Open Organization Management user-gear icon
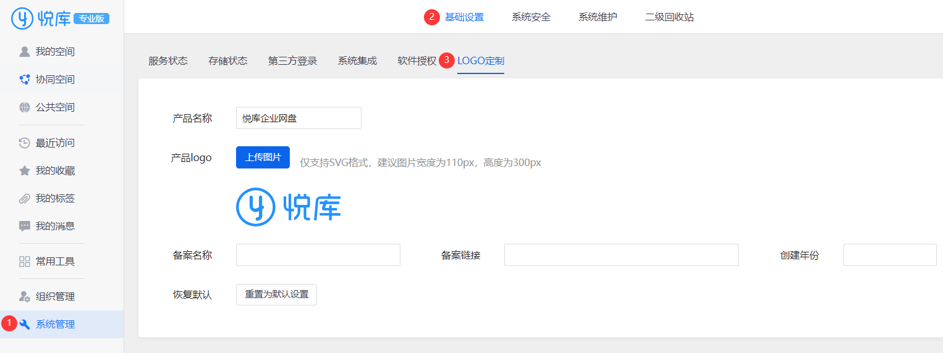Viewport: 943px width, 353px height. (x=25, y=296)
